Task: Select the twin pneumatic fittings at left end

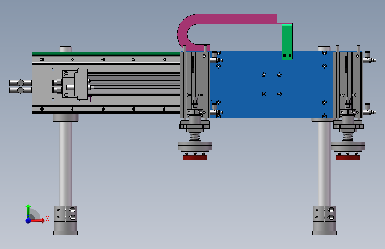Action: point(20,86)
